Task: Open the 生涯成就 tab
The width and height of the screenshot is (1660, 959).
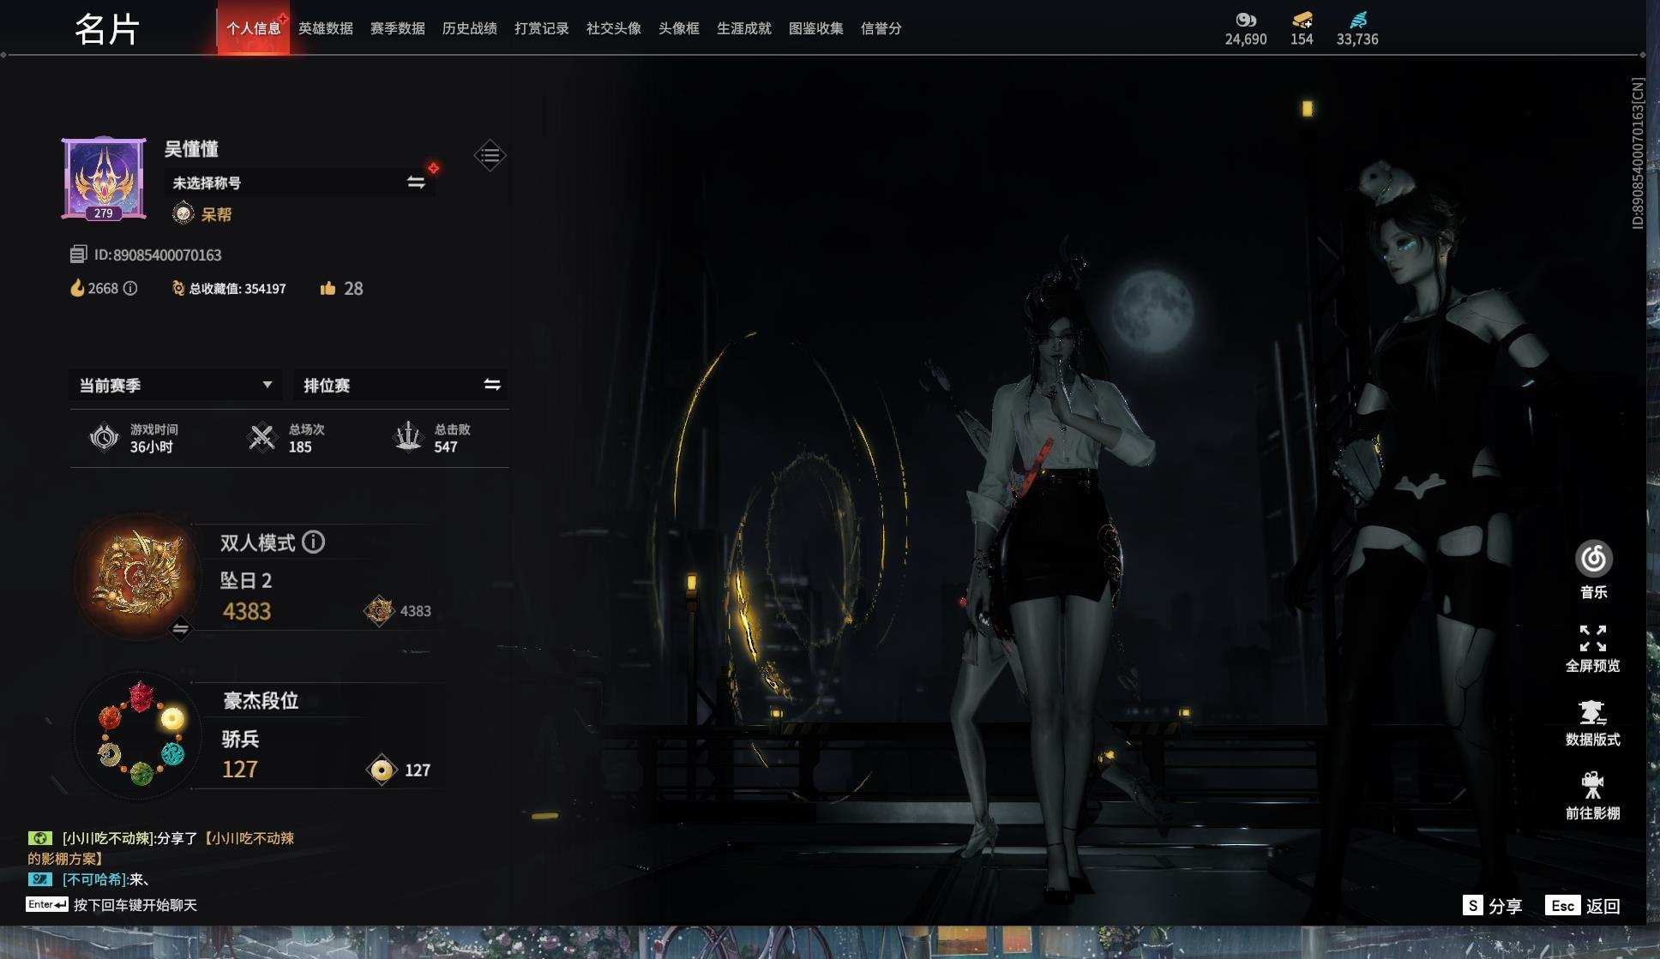Action: point(744,28)
